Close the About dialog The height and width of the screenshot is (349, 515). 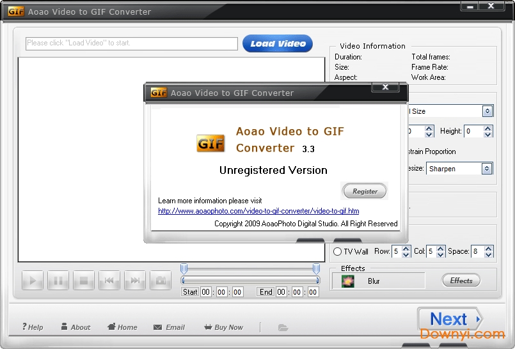coord(386,87)
